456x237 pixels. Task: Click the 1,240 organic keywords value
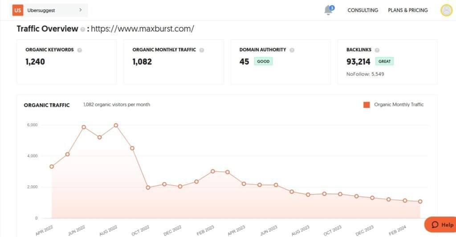pyautogui.click(x=35, y=61)
